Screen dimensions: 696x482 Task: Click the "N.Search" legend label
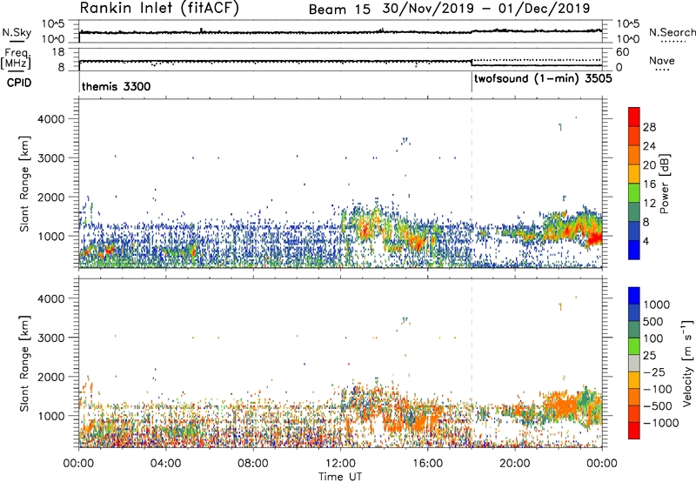point(672,32)
